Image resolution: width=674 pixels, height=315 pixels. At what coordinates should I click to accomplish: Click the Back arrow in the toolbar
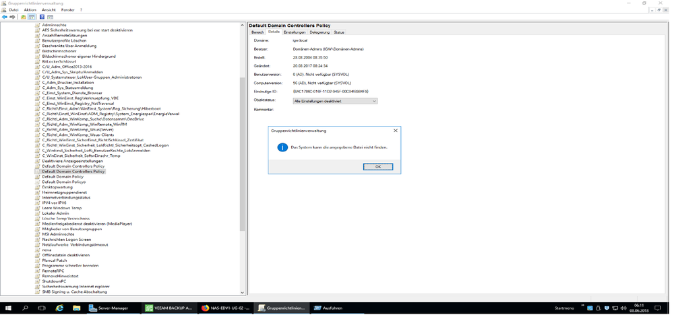[x=5, y=17]
